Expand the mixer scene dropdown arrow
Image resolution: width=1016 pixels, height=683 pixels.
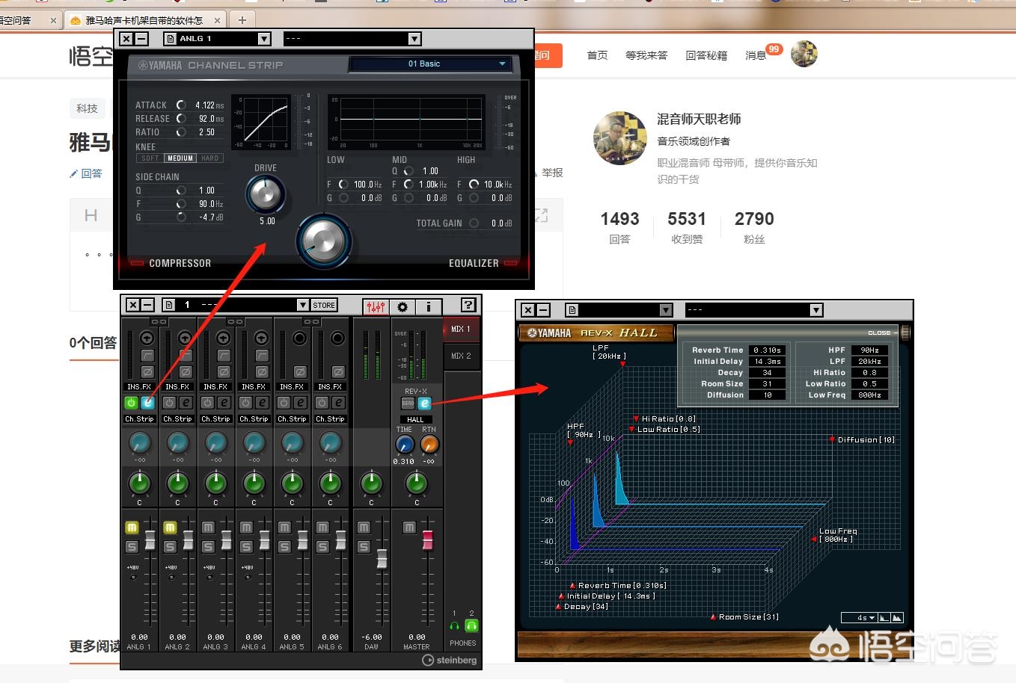[x=302, y=305]
